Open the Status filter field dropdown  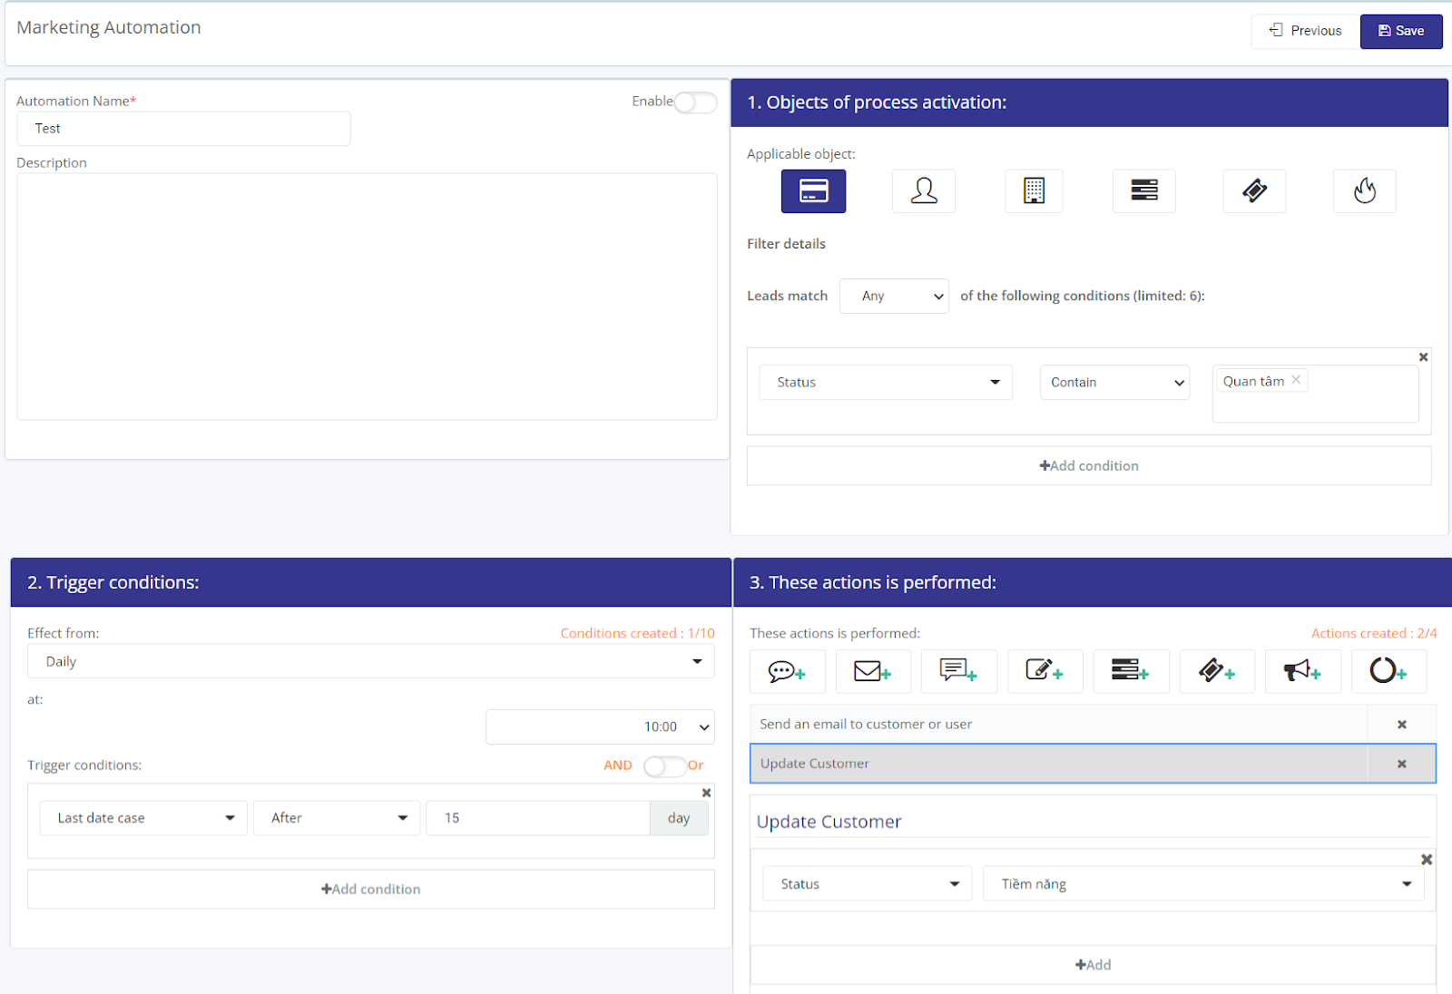(886, 383)
